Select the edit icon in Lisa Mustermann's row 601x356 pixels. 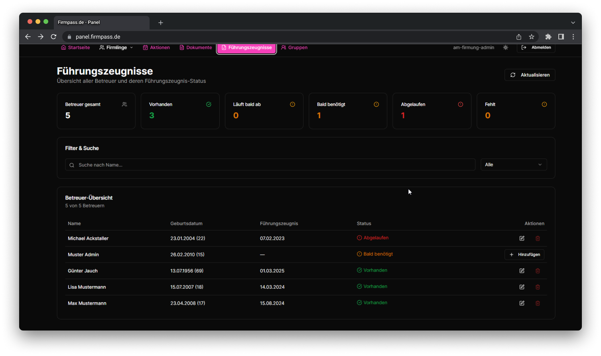(522, 287)
